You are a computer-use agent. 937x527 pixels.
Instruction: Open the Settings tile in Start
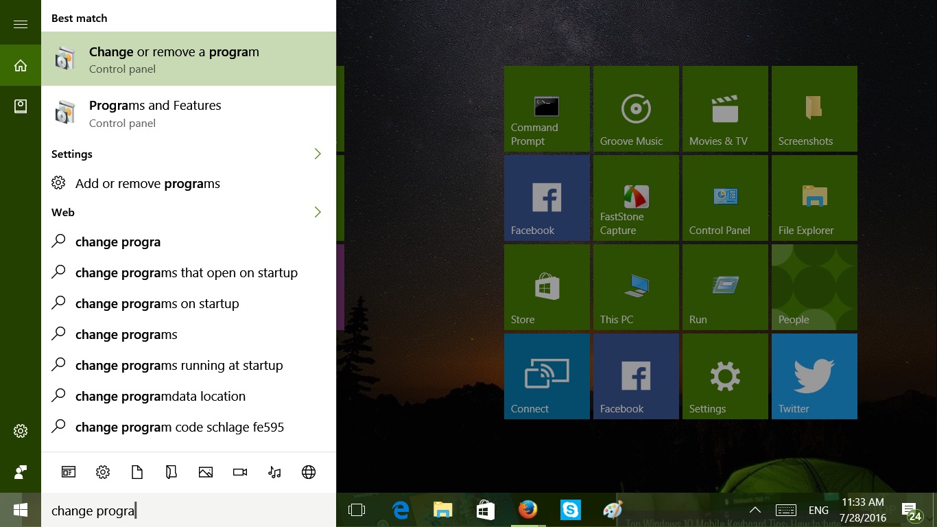(725, 376)
